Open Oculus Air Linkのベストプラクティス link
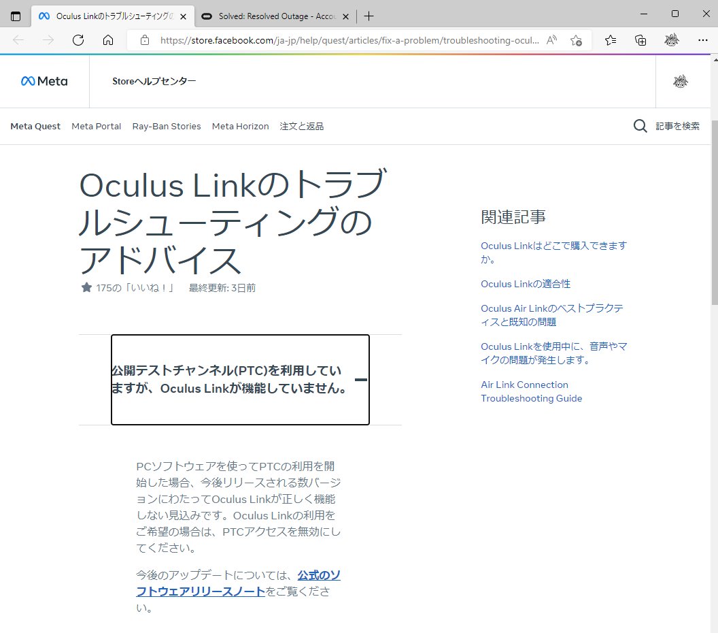The image size is (718, 633). point(552,315)
